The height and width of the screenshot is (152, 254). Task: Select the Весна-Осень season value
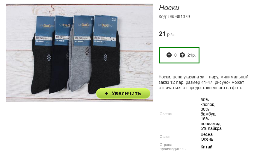207,137
